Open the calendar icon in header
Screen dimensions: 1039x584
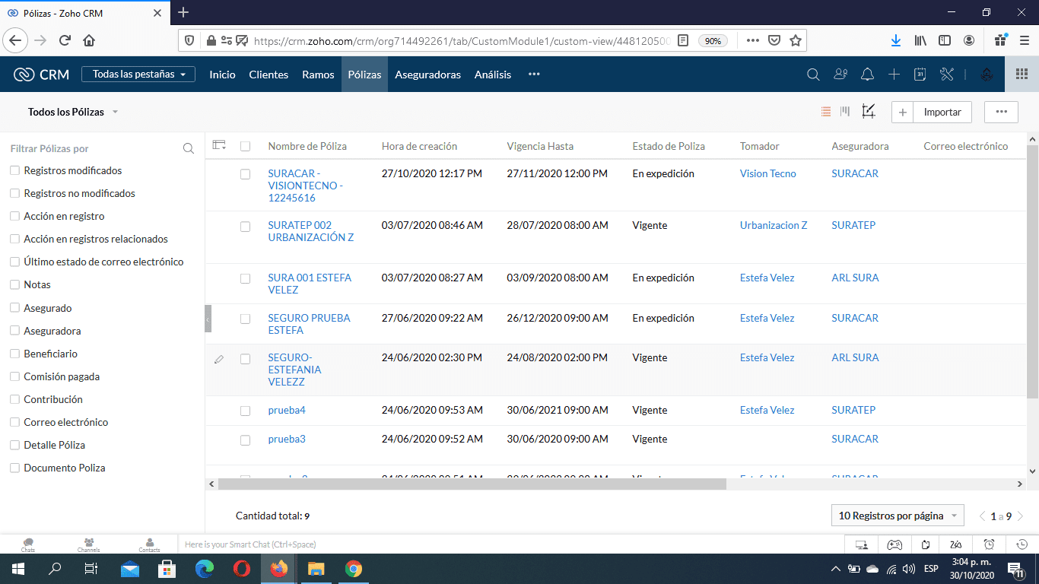920,75
